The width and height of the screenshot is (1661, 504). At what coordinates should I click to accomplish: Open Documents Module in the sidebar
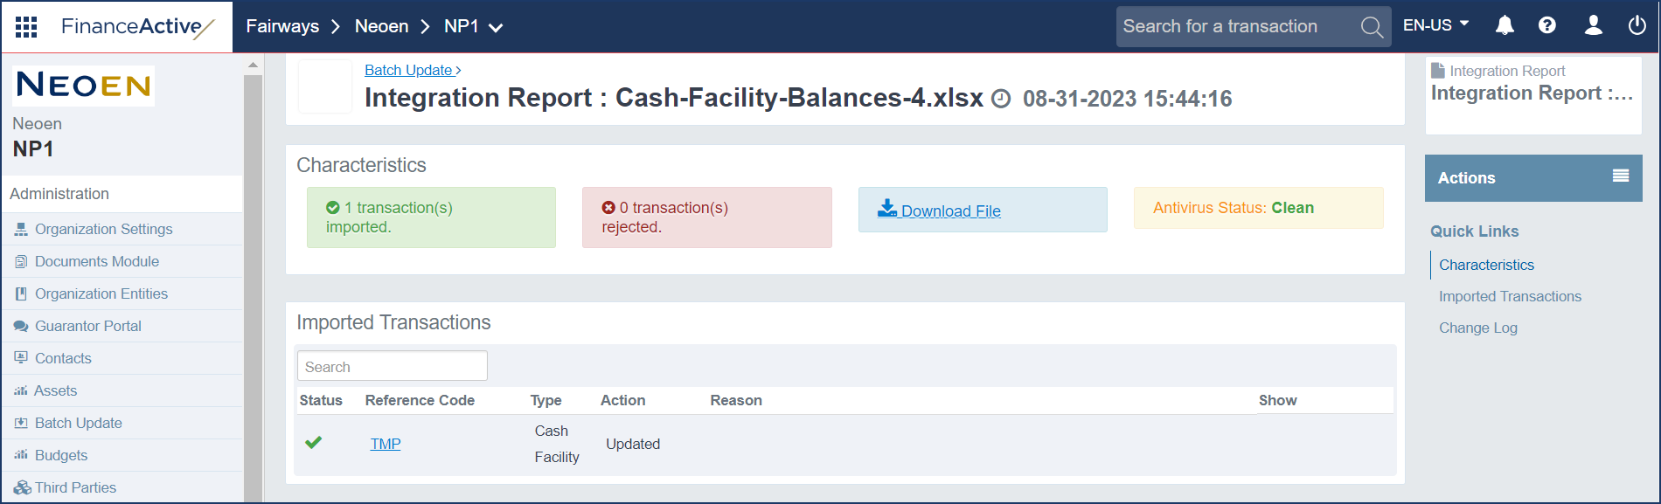click(x=96, y=260)
